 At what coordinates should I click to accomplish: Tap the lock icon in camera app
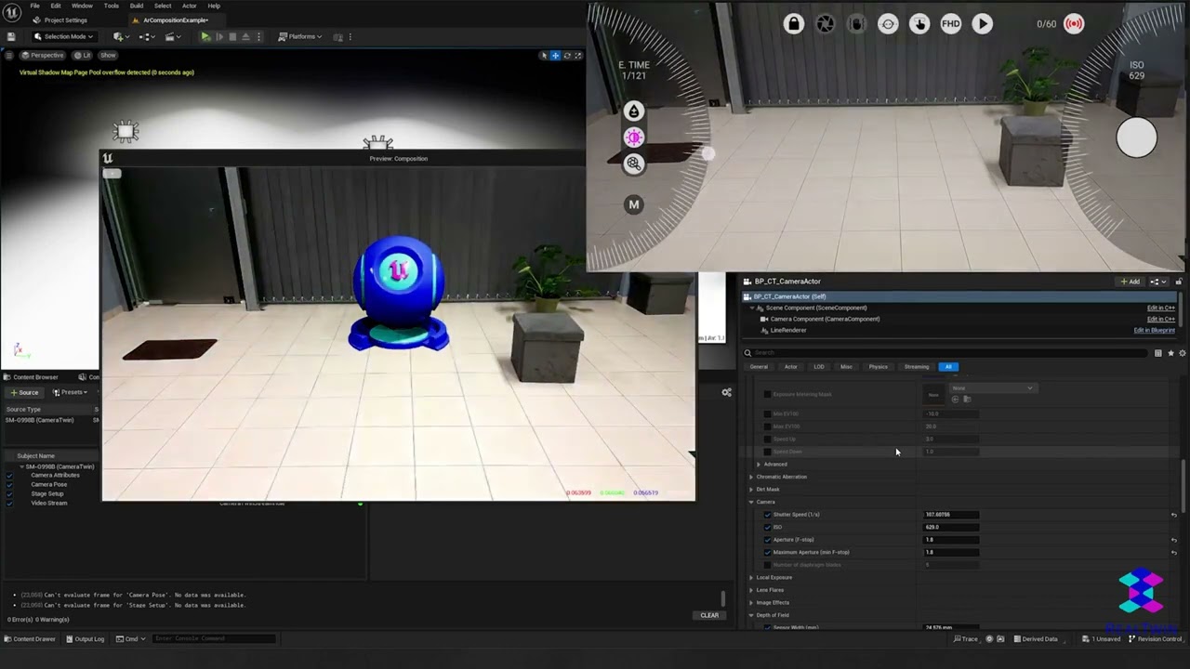[793, 24]
